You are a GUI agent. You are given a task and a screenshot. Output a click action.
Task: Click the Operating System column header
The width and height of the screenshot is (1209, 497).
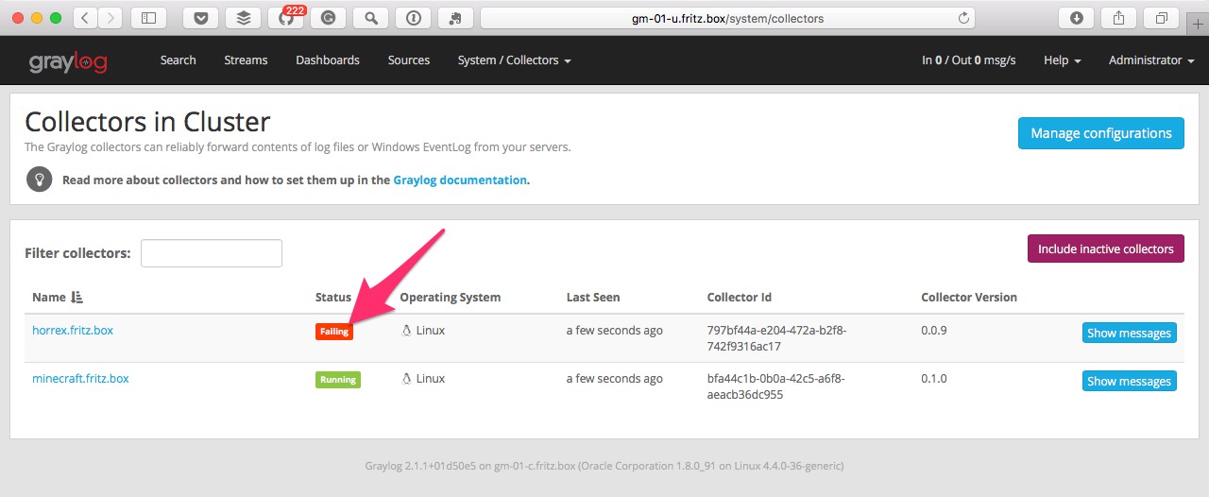[x=451, y=298]
